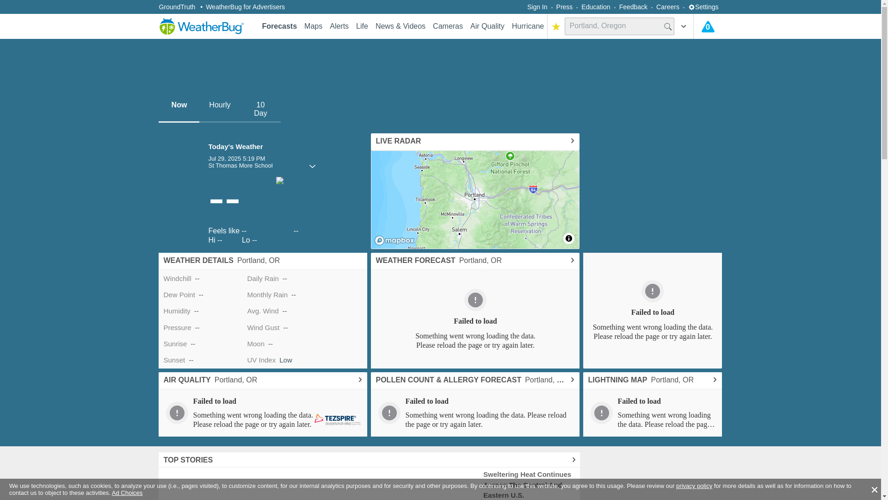This screenshot has width=888, height=500.
Task: Open the Press link
Action: (564, 7)
